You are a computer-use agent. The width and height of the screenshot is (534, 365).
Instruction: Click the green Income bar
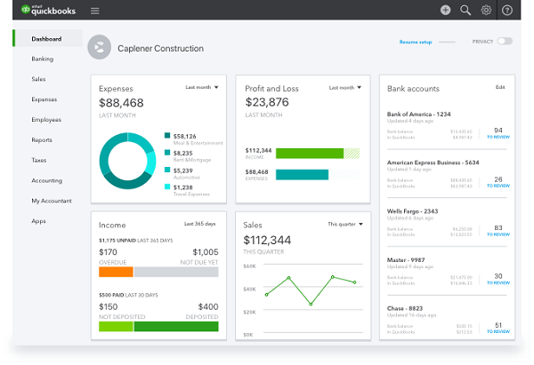(310, 154)
